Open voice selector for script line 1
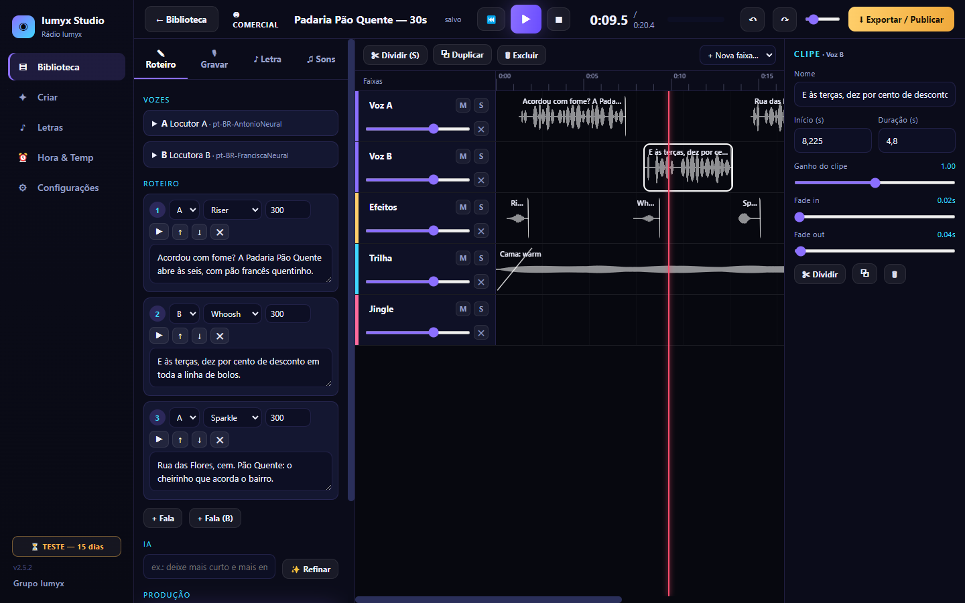The image size is (965, 603). (x=184, y=210)
